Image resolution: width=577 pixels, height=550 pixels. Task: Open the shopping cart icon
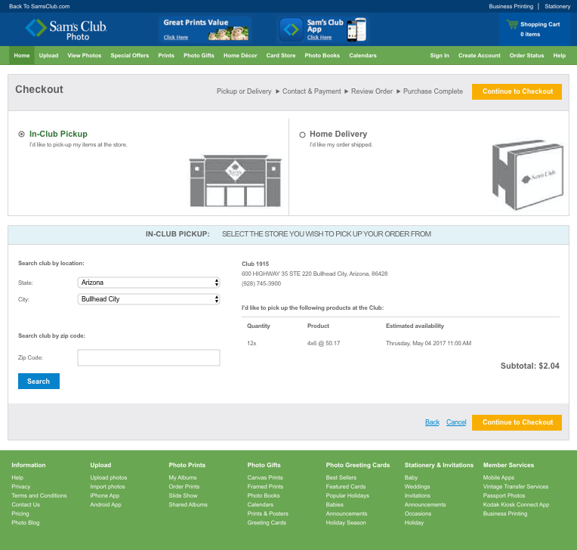512,24
